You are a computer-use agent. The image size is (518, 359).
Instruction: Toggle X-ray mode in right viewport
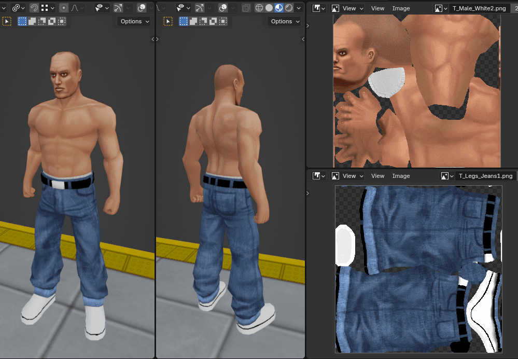tap(246, 8)
